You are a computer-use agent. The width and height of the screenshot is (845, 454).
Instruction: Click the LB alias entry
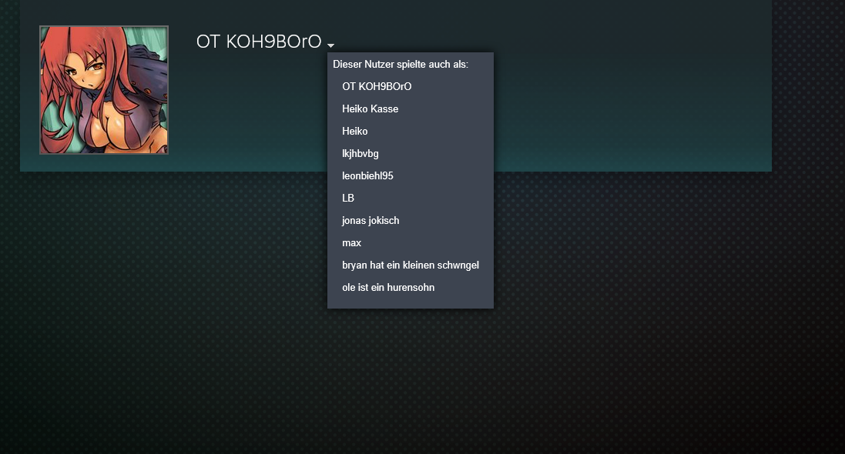click(x=348, y=198)
